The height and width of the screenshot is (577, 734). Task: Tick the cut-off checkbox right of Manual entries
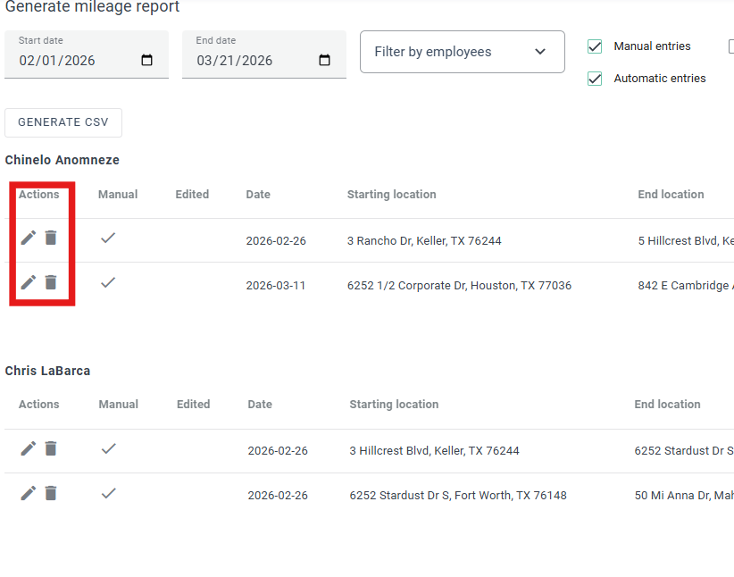(730, 46)
